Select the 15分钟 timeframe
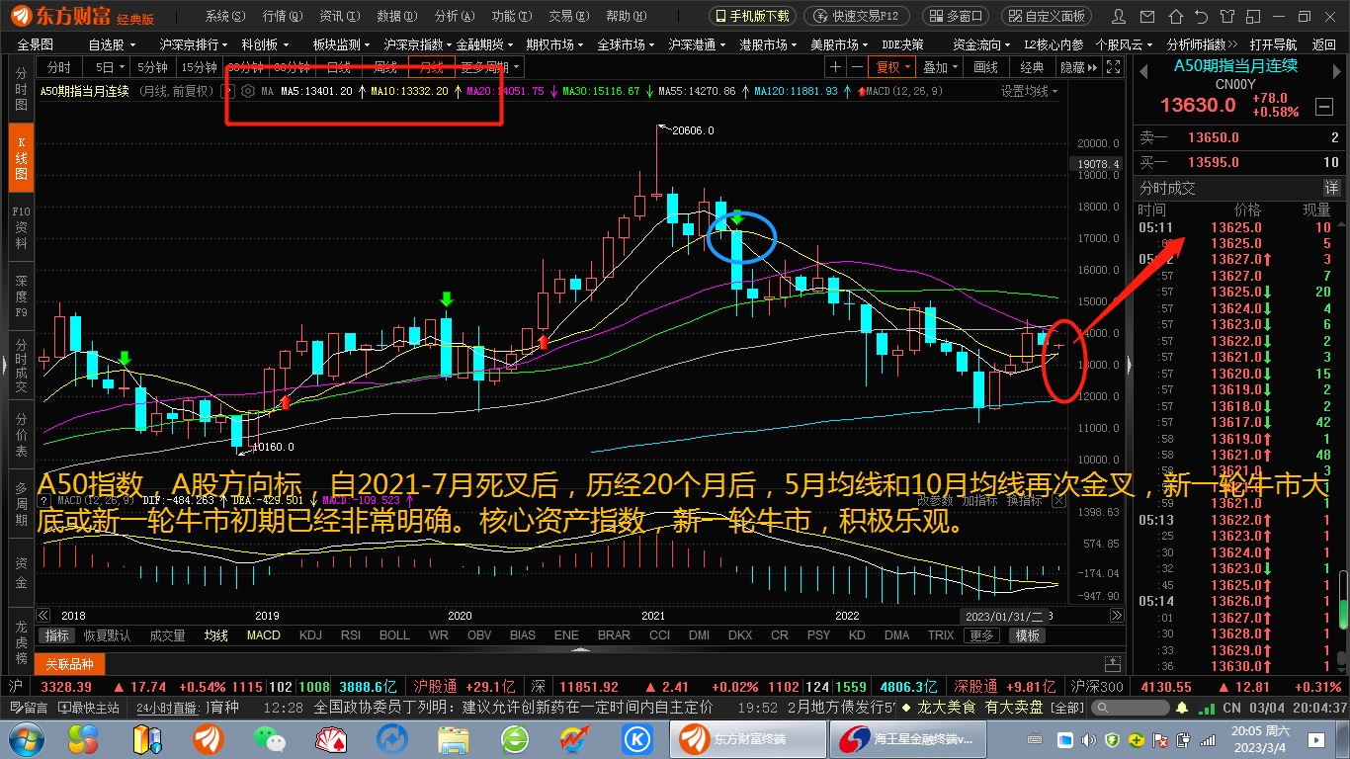The width and height of the screenshot is (1350, 759). coord(199,67)
